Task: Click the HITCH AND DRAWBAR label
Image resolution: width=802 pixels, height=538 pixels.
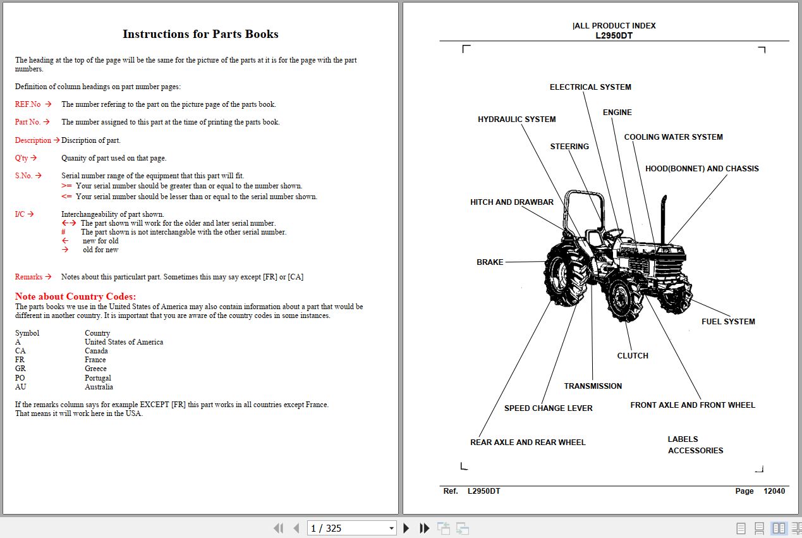Action: 511,202
